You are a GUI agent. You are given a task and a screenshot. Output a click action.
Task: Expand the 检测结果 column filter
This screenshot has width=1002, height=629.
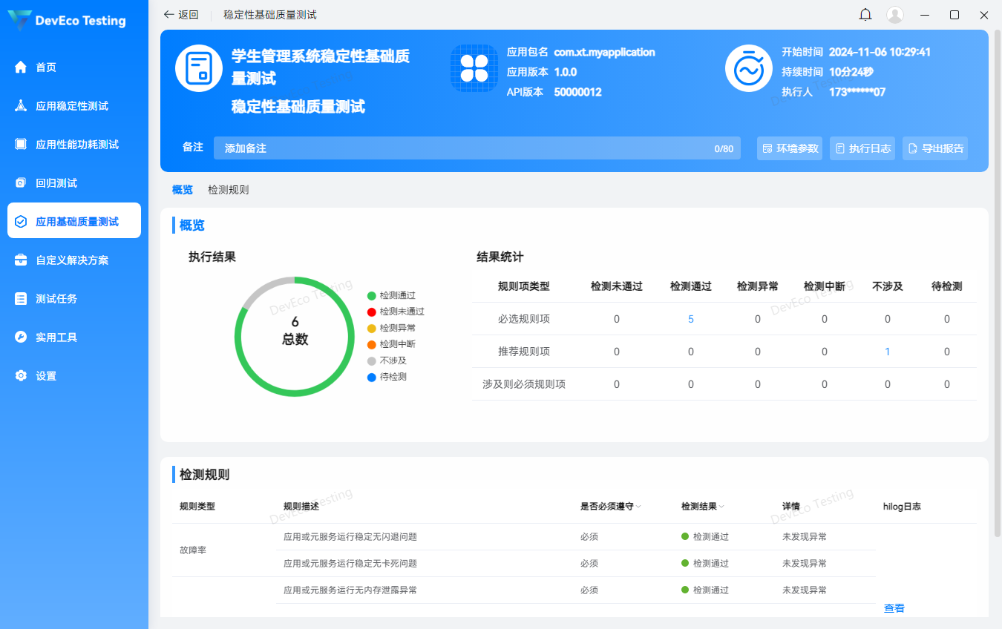pos(721,507)
